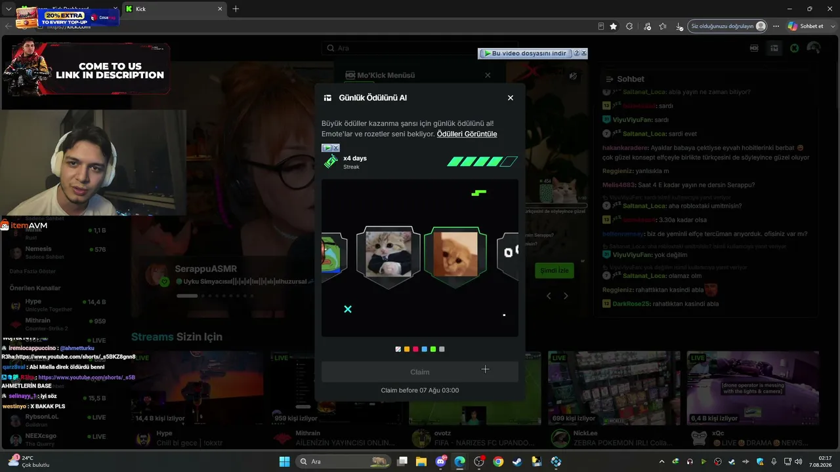
Task: Click the Bu video dosyasını indir button
Action: coord(525,53)
